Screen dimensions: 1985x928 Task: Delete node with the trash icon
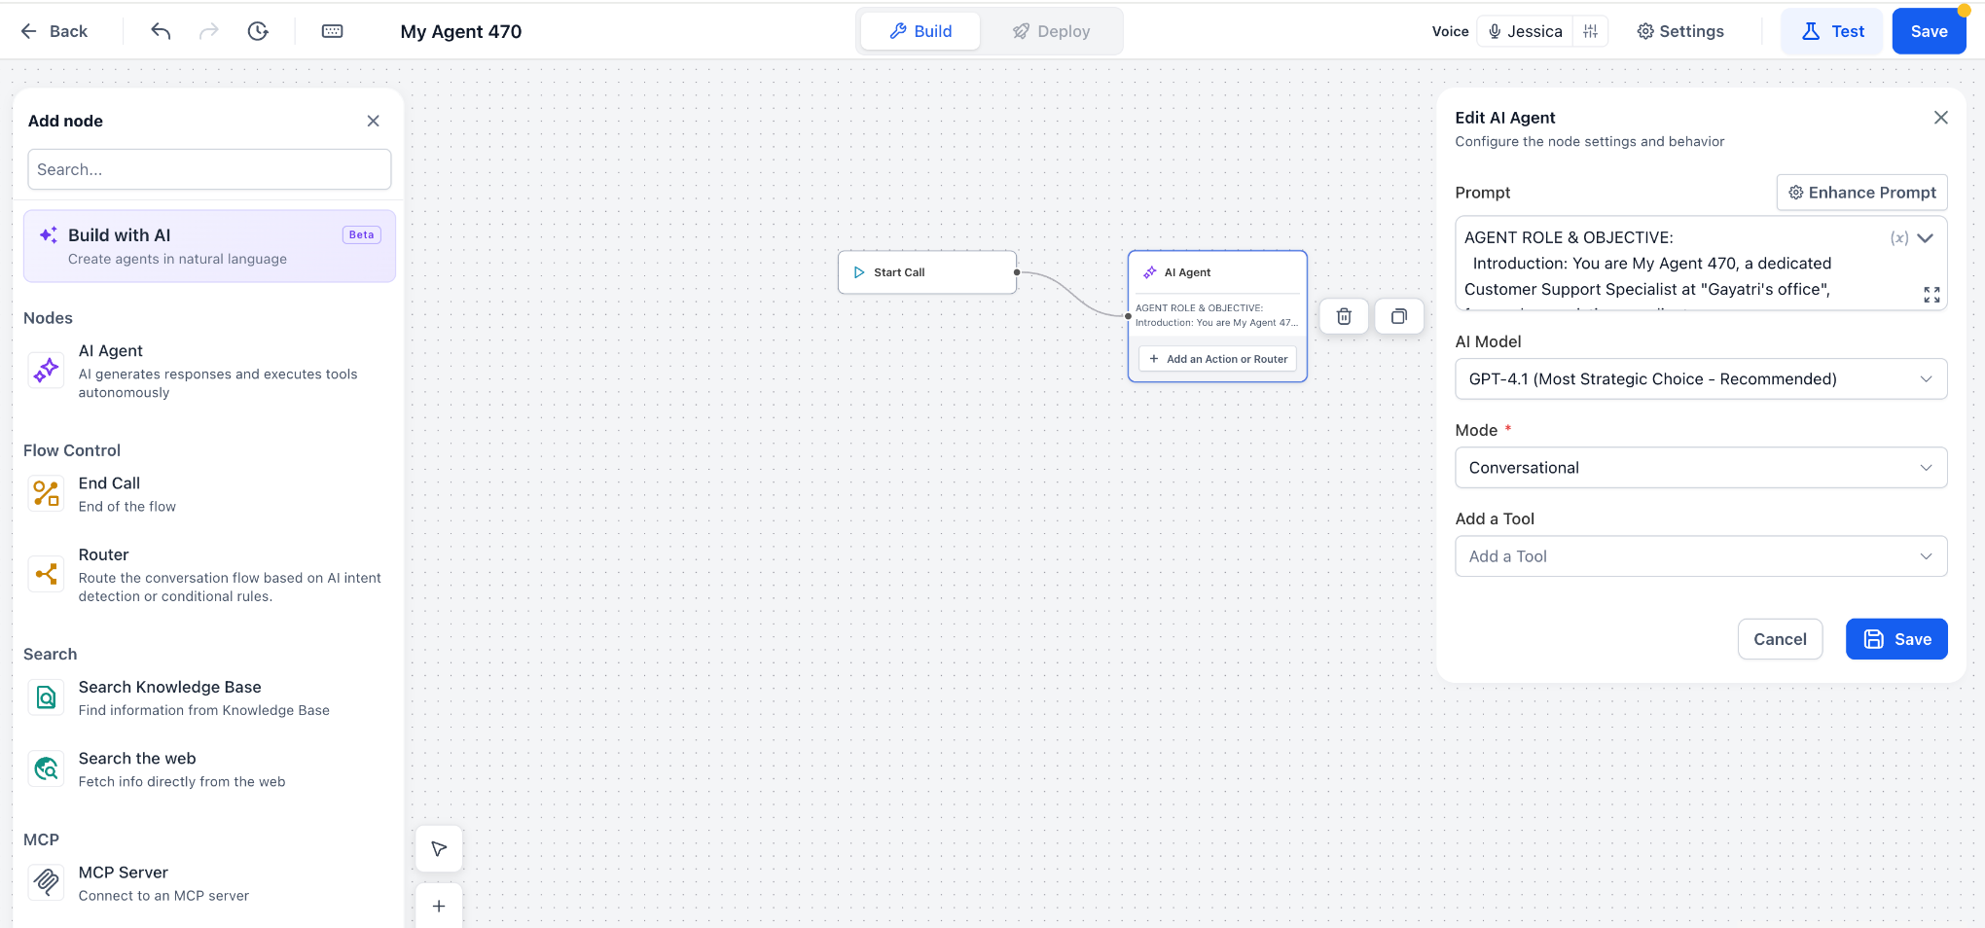coord(1344,316)
